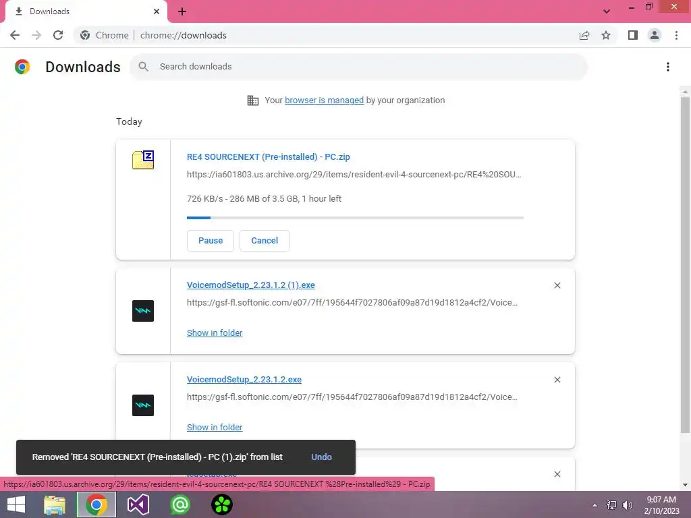Open RE4 SOURCENEXT (Pre-installed) - PC.zip link

point(268,156)
